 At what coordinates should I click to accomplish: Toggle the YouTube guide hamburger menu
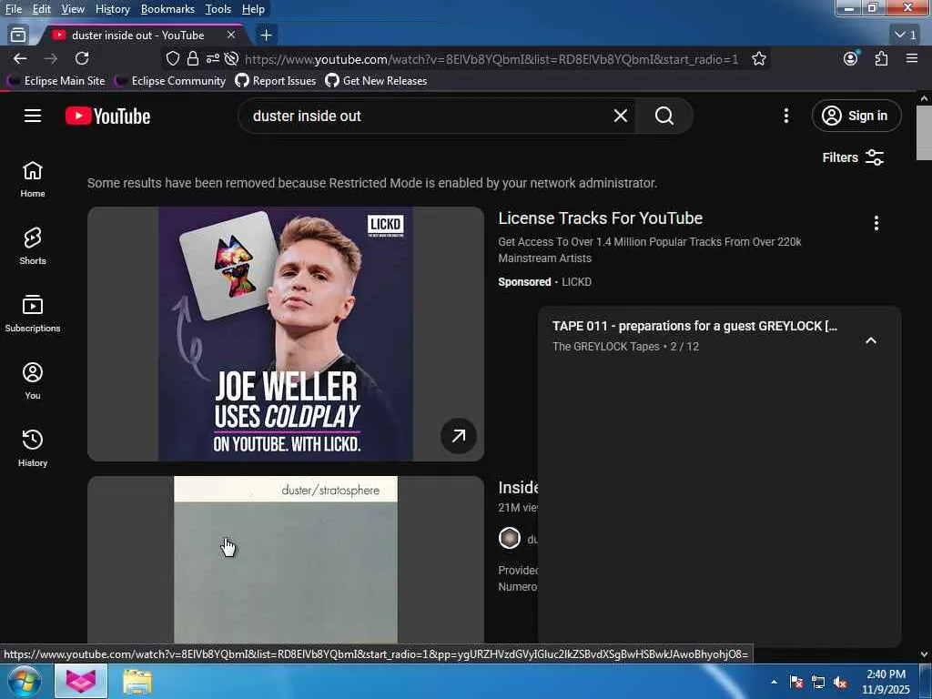coord(33,116)
